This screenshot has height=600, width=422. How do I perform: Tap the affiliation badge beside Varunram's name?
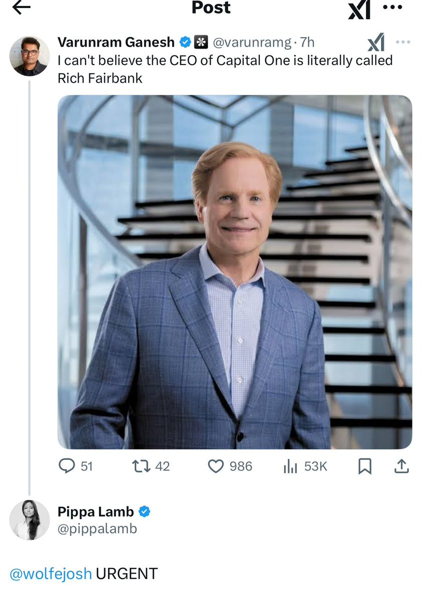(x=201, y=43)
